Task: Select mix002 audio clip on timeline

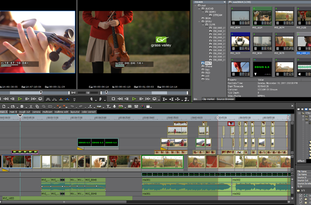Action: (261, 187)
